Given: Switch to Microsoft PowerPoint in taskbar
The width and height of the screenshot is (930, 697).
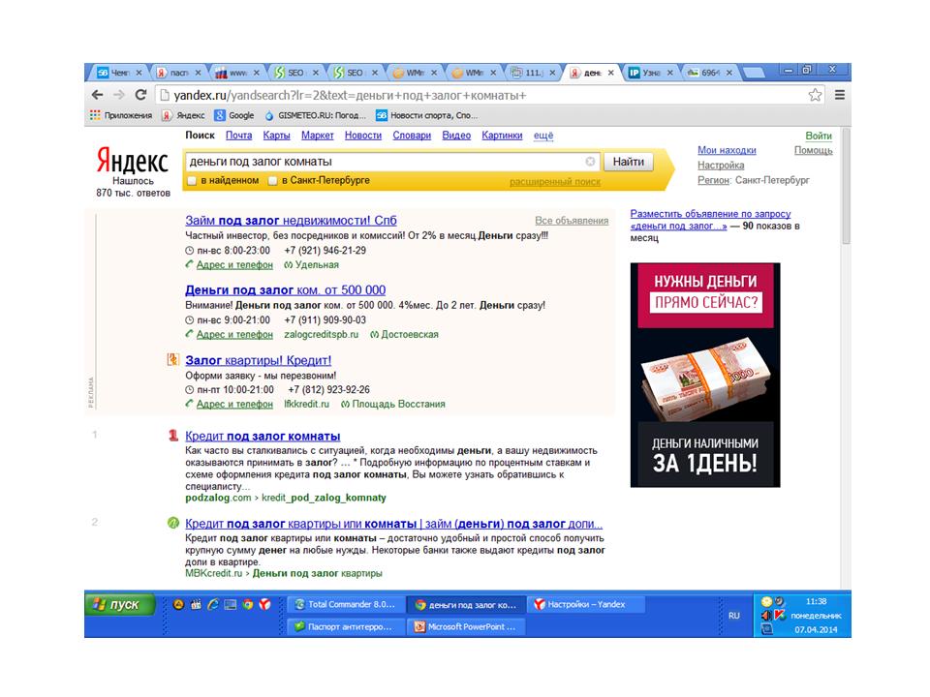Looking at the screenshot, I should click(x=466, y=626).
